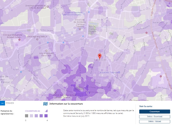
Task: Click the signal bars icon next to Couverture 4G
Action: 46,111
